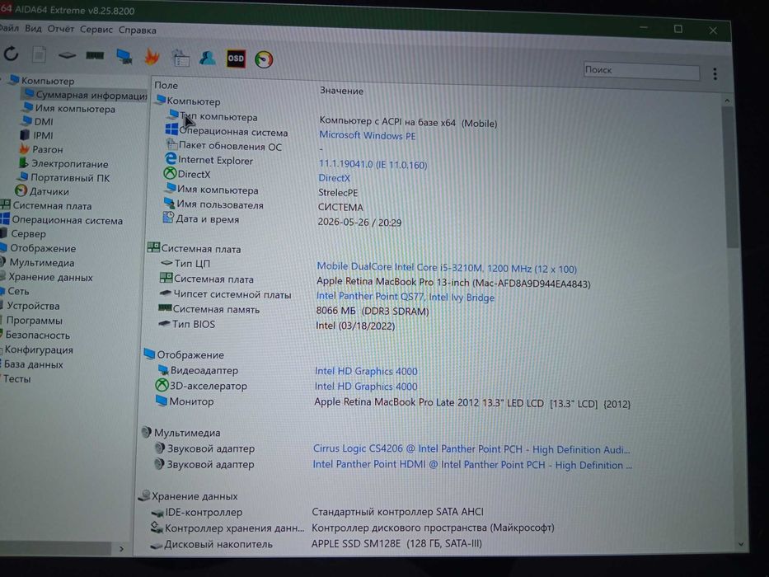Click the Тип BIOS row

pos(276,325)
